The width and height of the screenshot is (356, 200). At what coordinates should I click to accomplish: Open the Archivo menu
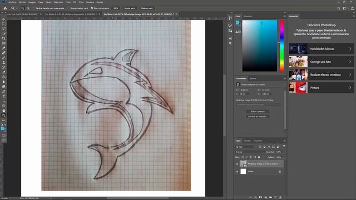coord(12,2)
